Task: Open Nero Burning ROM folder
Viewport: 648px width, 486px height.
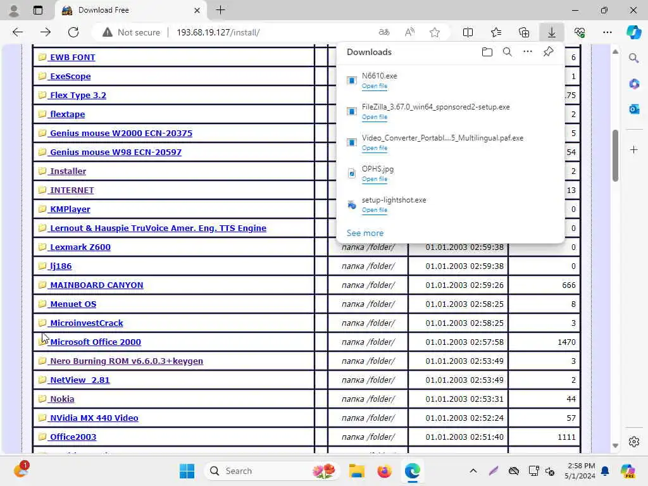Action: 126,361
